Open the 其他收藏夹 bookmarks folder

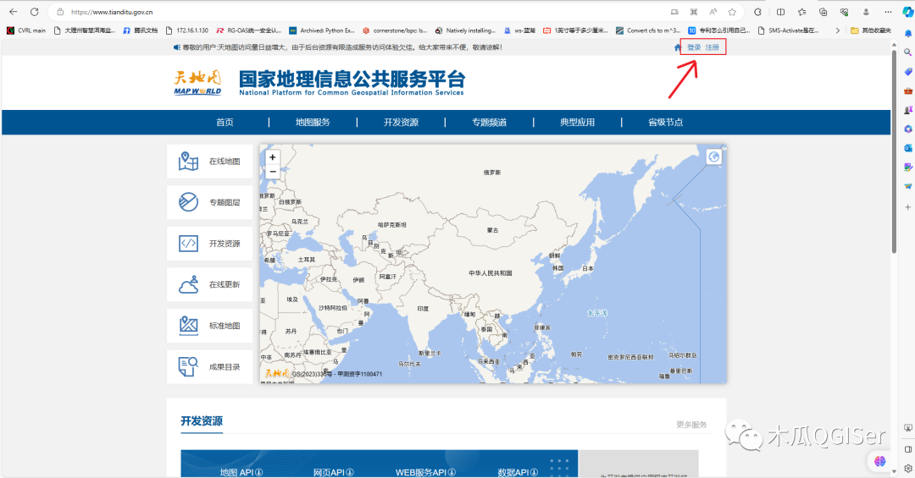(x=871, y=30)
